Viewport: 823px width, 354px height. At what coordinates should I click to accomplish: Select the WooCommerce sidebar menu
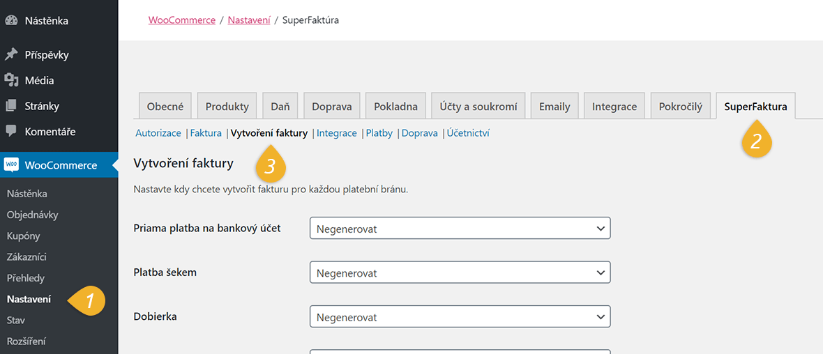coord(59,164)
